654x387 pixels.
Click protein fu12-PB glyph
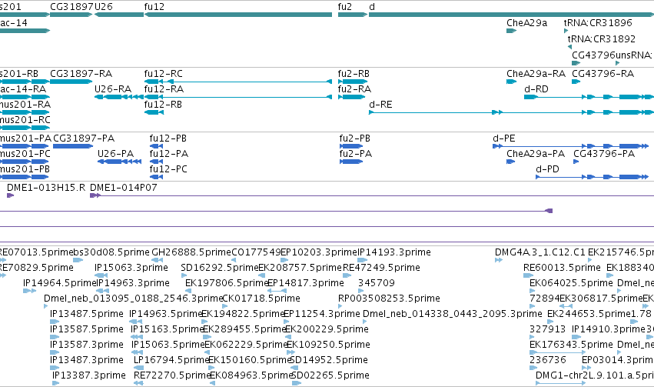[x=156, y=146]
